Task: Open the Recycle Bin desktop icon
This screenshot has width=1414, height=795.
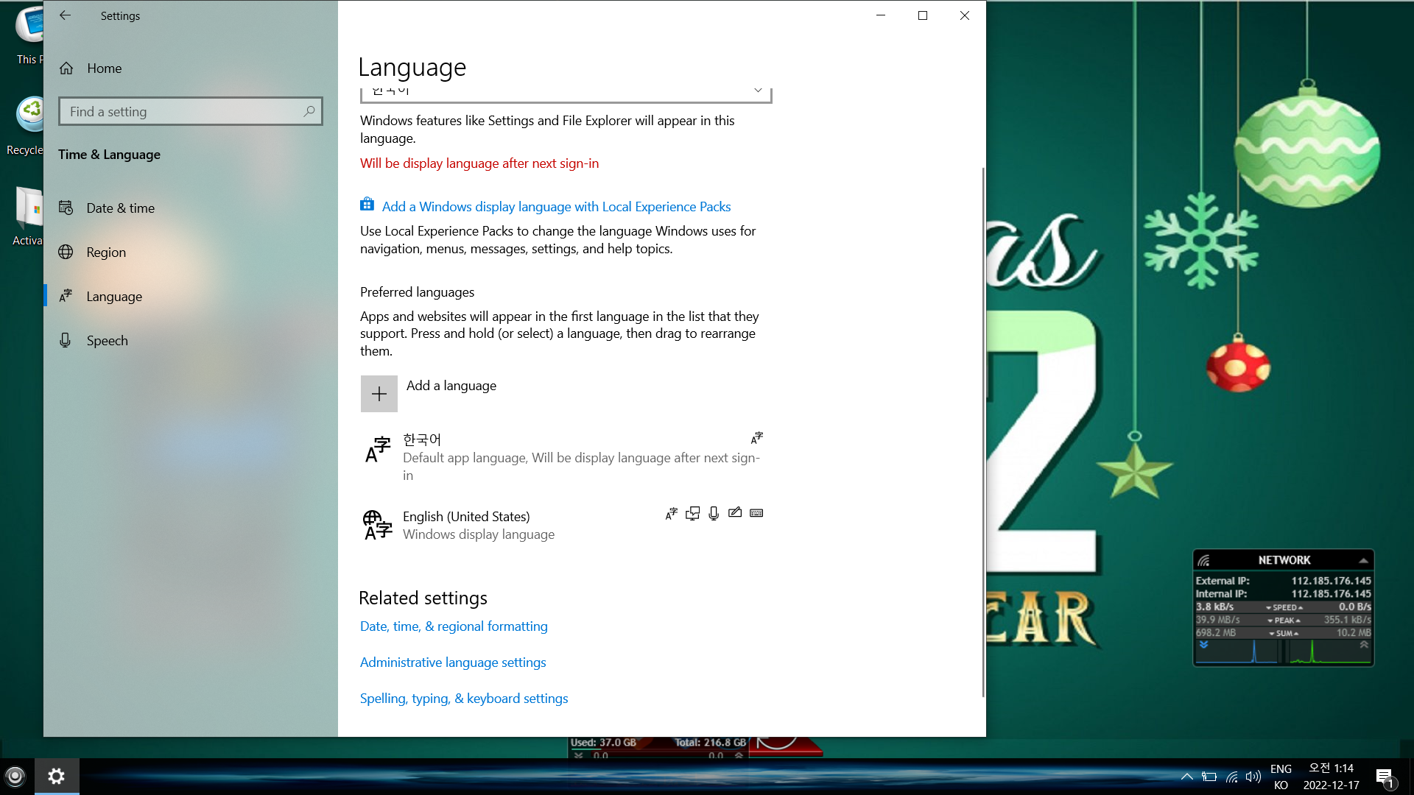Action: pyautogui.click(x=26, y=127)
